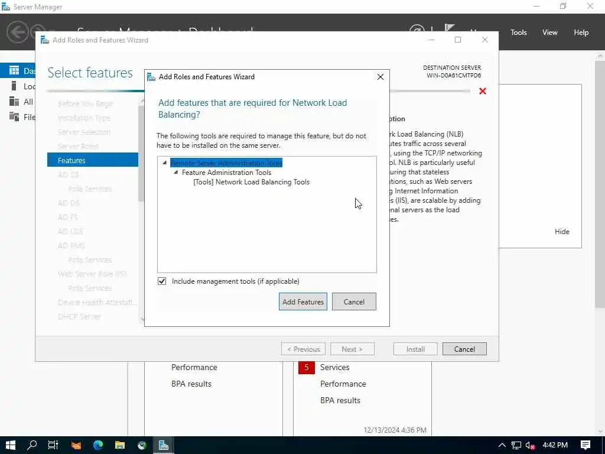Open View menu in Server Manager
This screenshot has height=454, width=605.
click(x=549, y=33)
